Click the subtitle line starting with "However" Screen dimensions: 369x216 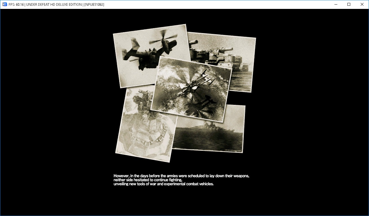(181, 176)
